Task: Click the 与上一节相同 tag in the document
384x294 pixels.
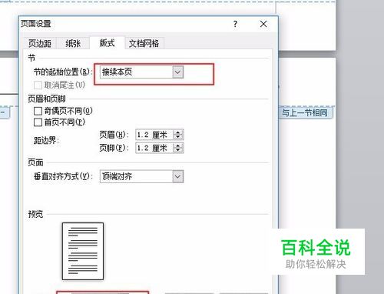Action: click(x=305, y=112)
